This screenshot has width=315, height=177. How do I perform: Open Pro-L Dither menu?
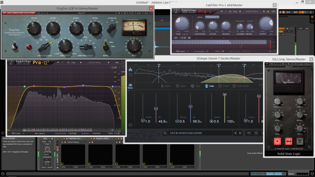click(x=220, y=51)
